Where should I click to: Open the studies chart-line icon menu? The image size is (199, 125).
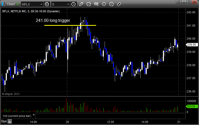[x=89, y=4]
